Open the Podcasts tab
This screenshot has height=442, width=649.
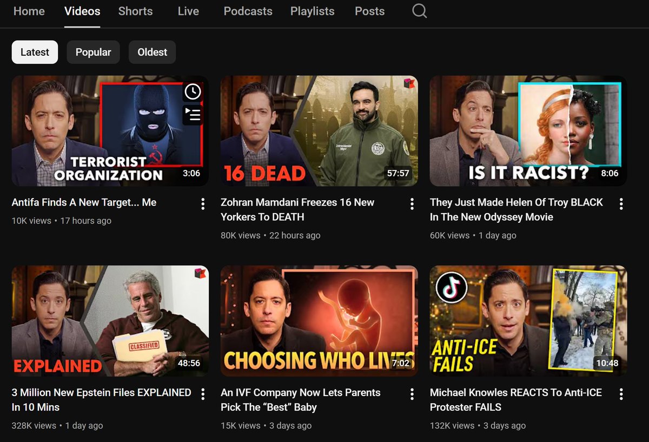[248, 11]
